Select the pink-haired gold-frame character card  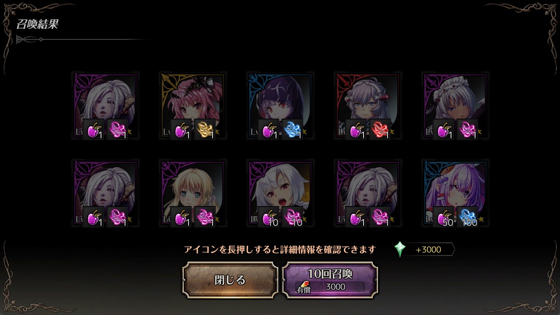[x=192, y=105]
